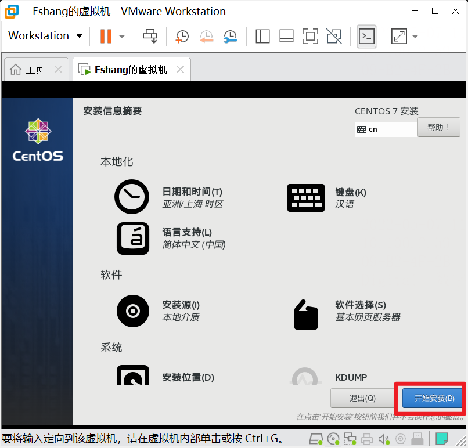Click the CENTOS 7 安装 title text
The height and width of the screenshot is (448, 468).
pos(387,111)
